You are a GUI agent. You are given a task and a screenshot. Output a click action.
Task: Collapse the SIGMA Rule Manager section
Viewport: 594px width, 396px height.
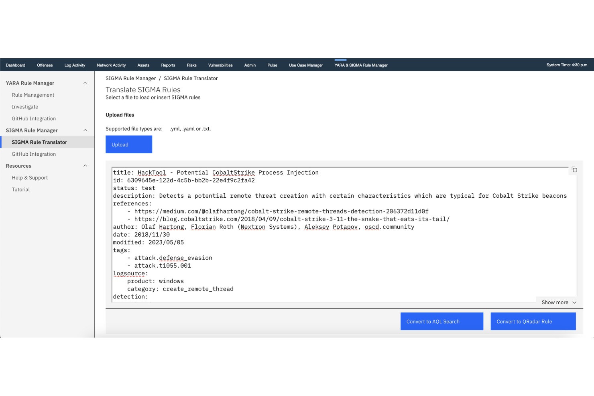point(85,130)
